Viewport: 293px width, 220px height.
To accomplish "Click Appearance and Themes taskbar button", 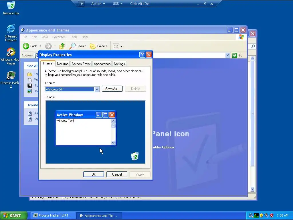I will [x=99, y=215].
